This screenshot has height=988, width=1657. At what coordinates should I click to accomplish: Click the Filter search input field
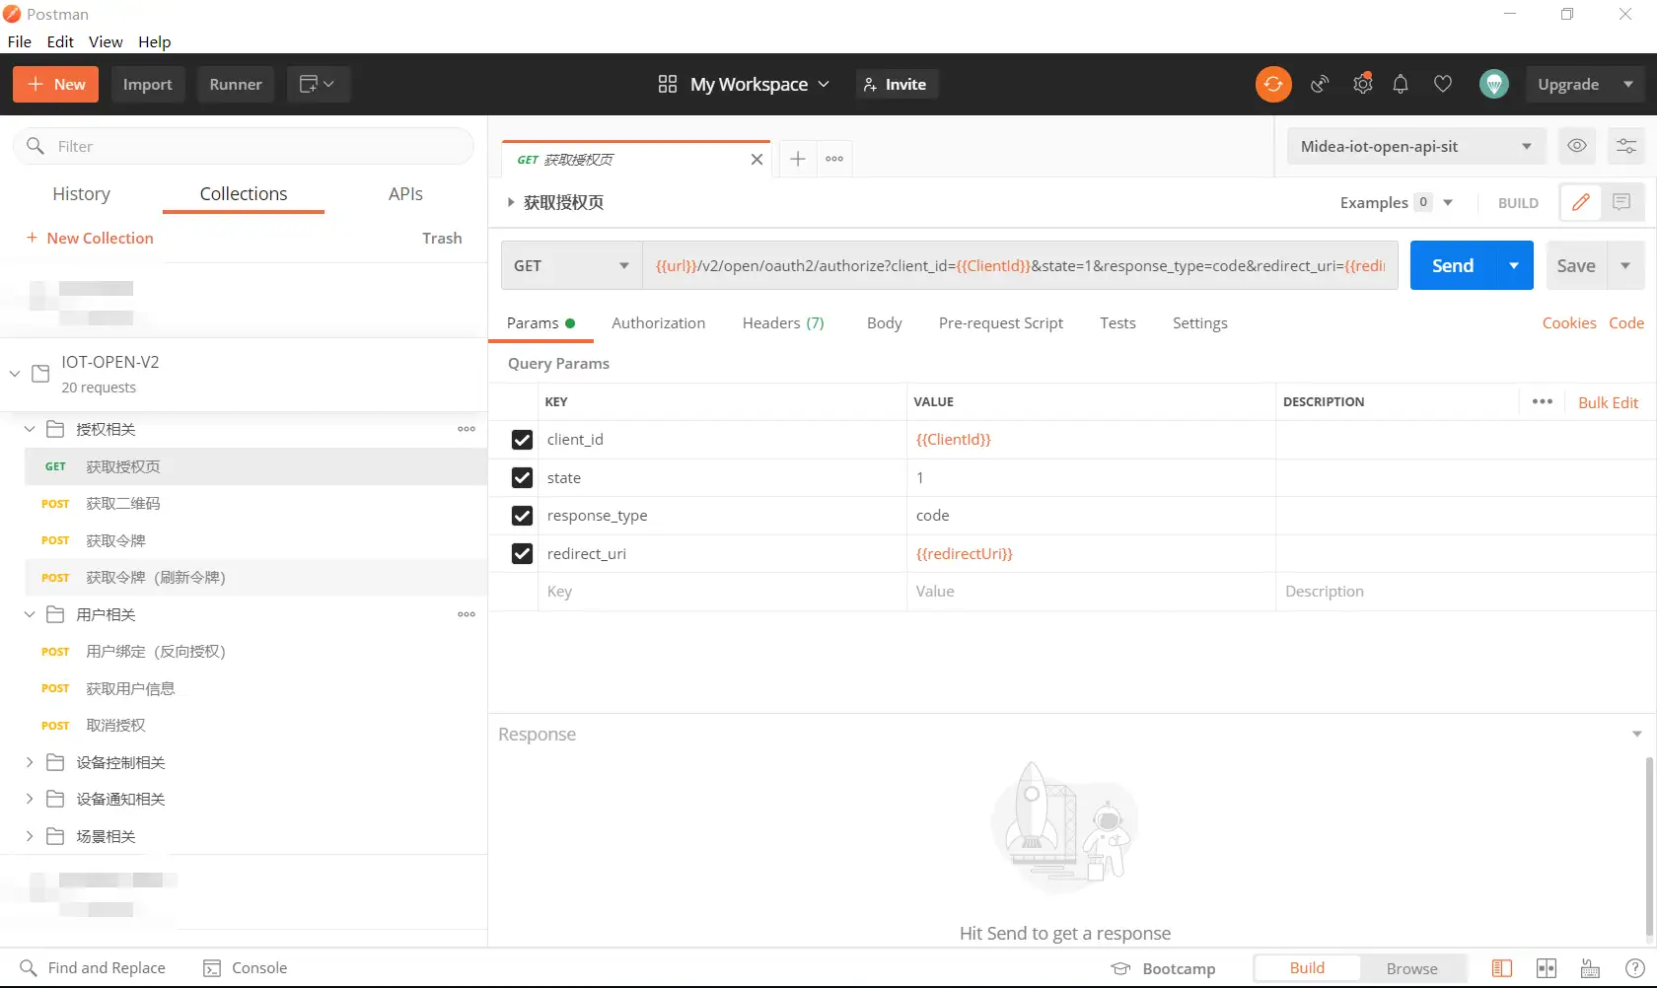(x=243, y=146)
